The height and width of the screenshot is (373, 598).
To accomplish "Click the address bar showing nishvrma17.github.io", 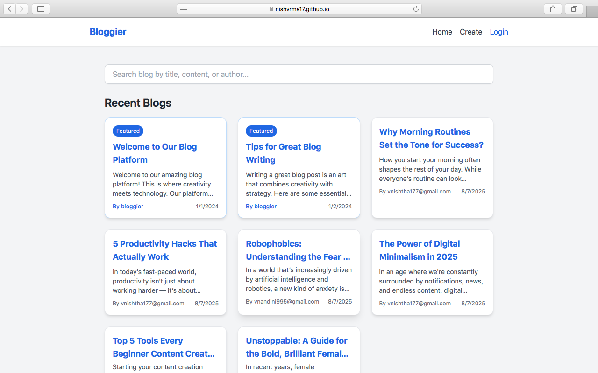I will click(299, 9).
